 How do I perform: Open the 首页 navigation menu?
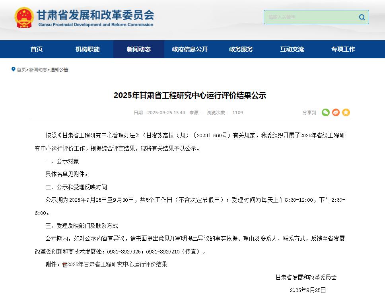[x=37, y=49]
